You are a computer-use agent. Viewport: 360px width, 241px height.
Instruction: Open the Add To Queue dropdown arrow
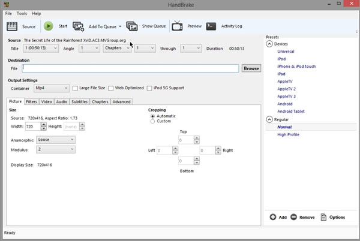[120, 26]
